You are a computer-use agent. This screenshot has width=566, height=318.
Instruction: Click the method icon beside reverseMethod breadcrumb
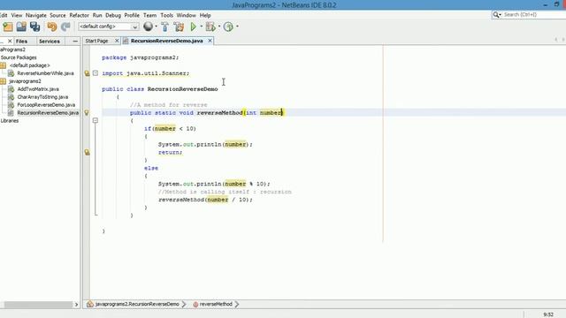195,304
